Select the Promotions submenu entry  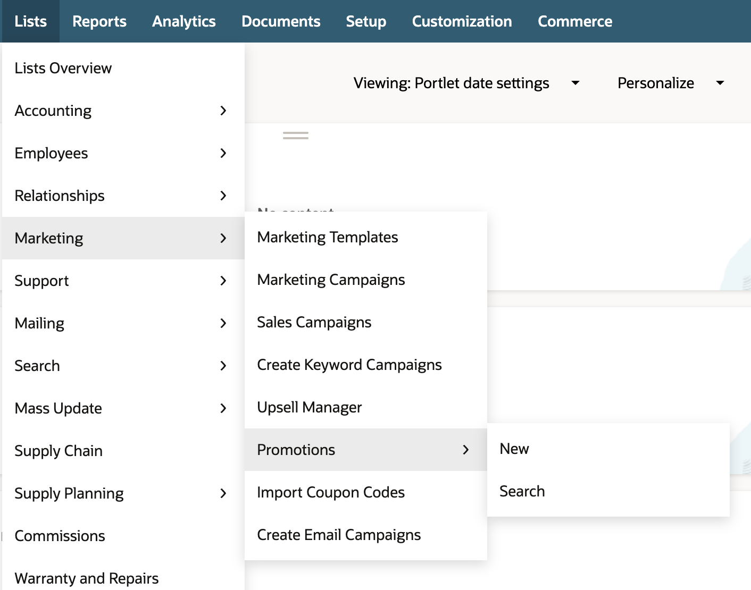366,450
